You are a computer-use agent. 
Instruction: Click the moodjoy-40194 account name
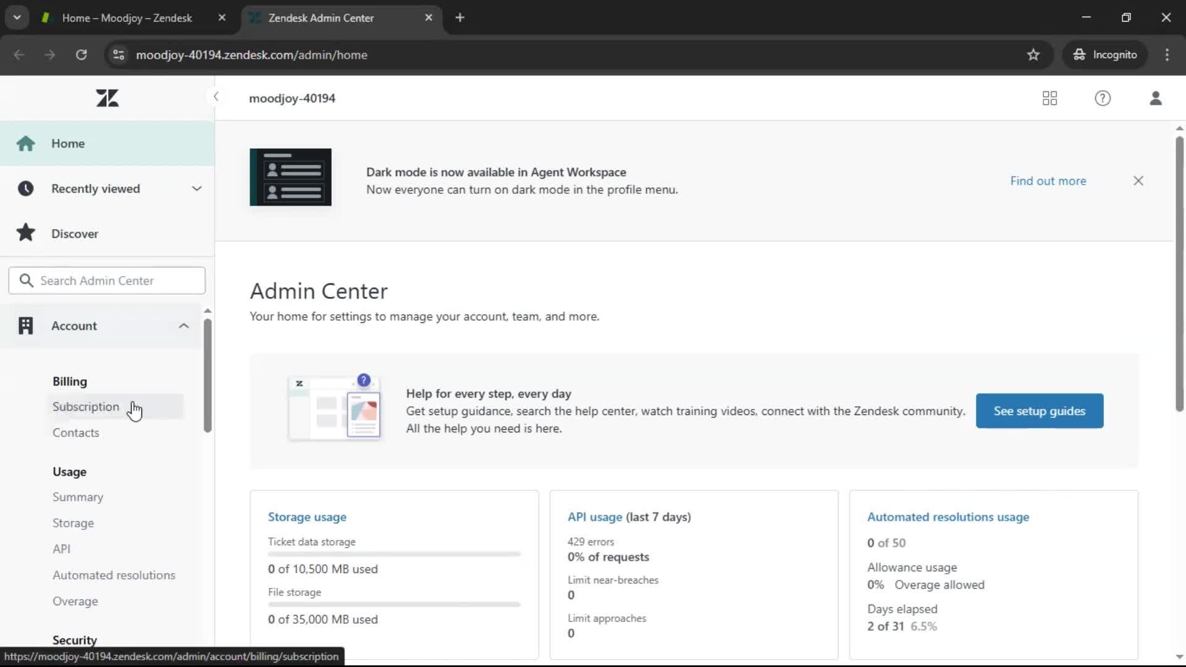292,98
